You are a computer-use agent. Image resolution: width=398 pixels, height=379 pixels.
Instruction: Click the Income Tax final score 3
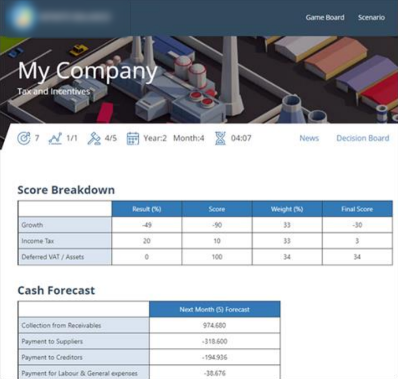357,241
